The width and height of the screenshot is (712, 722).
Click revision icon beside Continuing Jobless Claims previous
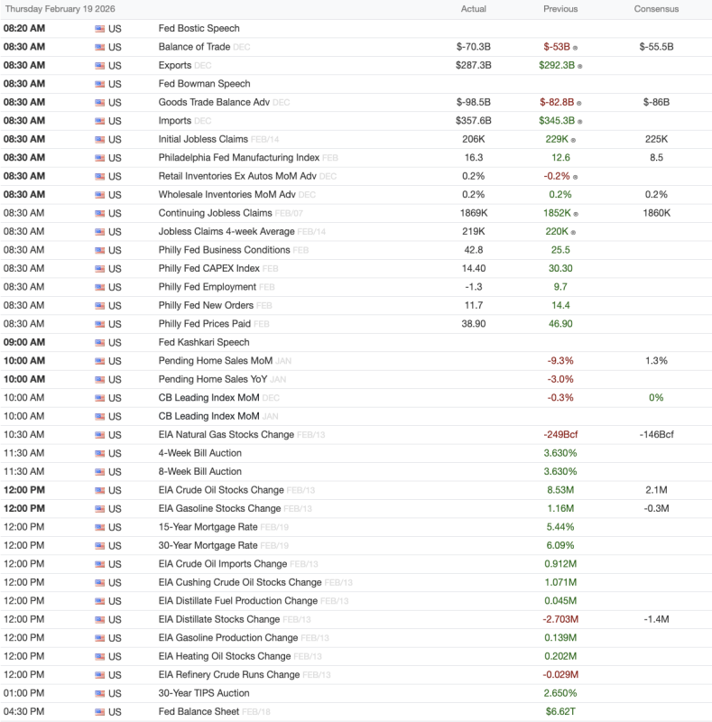click(577, 214)
